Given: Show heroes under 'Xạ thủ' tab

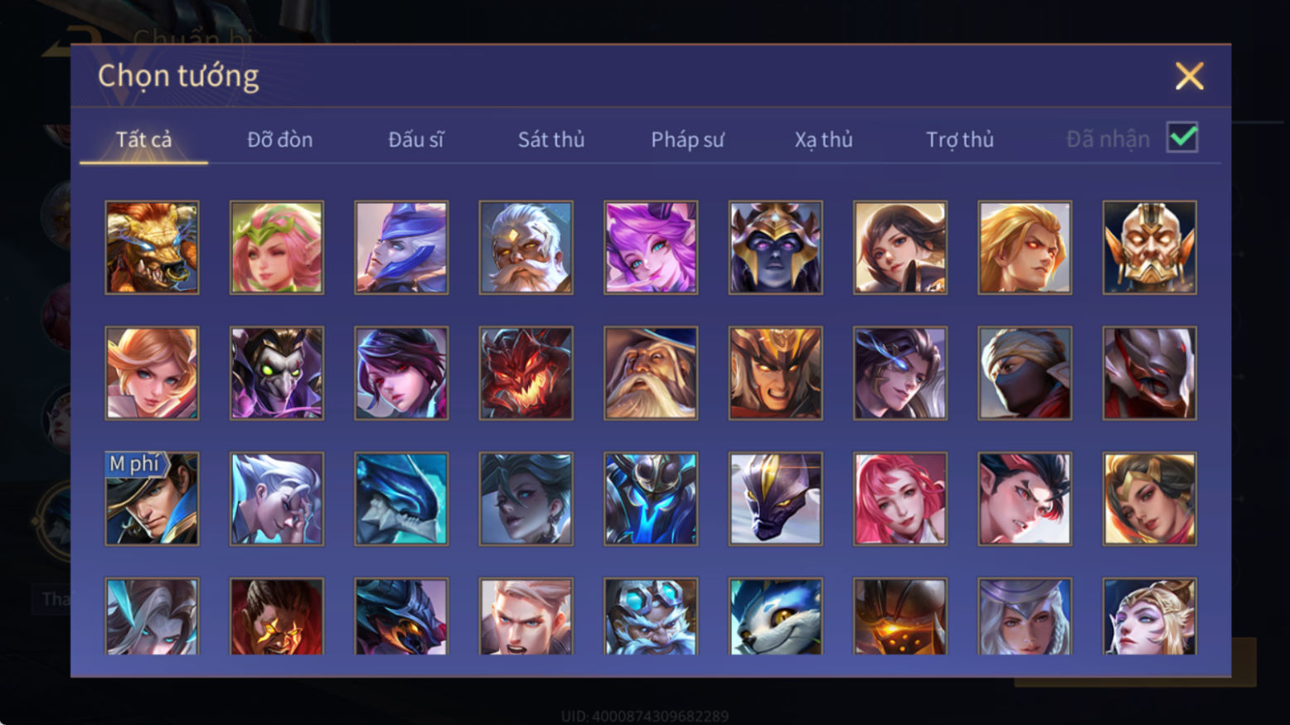Looking at the screenshot, I should tap(823, 139).
